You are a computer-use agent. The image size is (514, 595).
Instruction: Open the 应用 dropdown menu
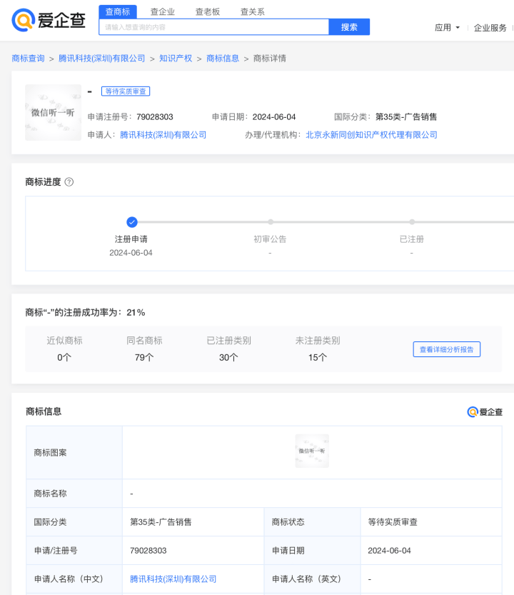click(x=447, y=28)
